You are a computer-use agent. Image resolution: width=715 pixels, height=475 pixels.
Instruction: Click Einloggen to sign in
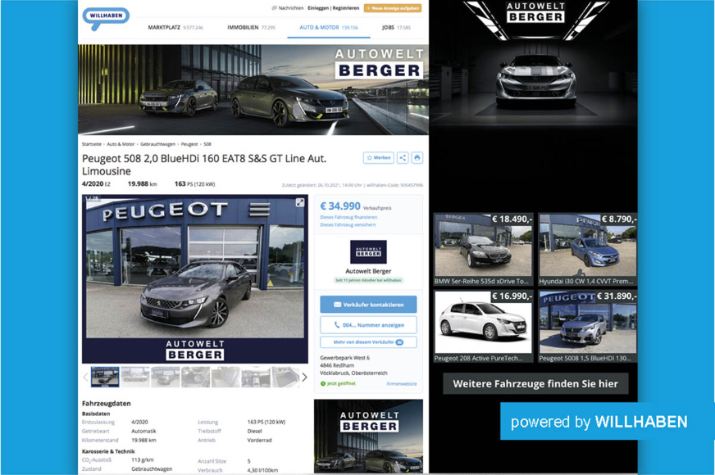pos(318,7)
